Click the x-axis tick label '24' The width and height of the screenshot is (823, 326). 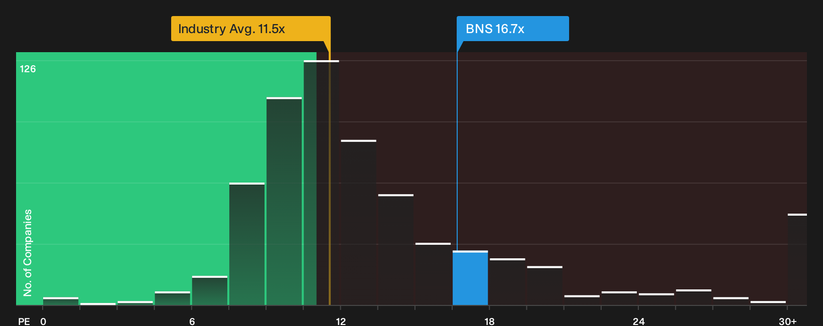pos(638,321)
